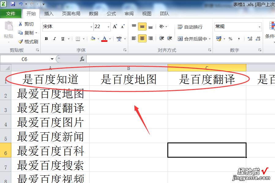Click the decrease indent icon
The height and width of the screenshot is (183, 275).
pos(162,38)
